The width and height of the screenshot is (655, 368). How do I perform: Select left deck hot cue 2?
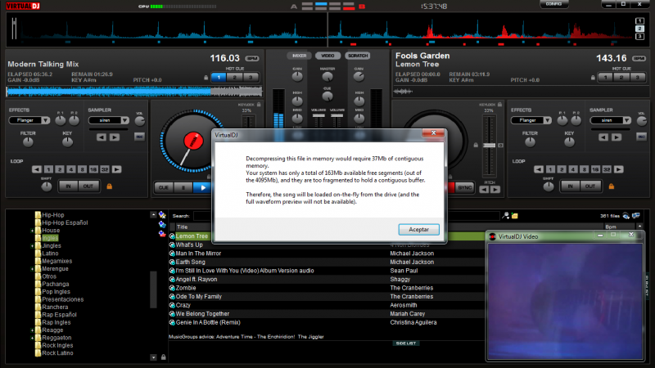235,77
